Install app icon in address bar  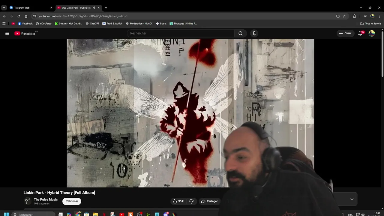[338, 16]
